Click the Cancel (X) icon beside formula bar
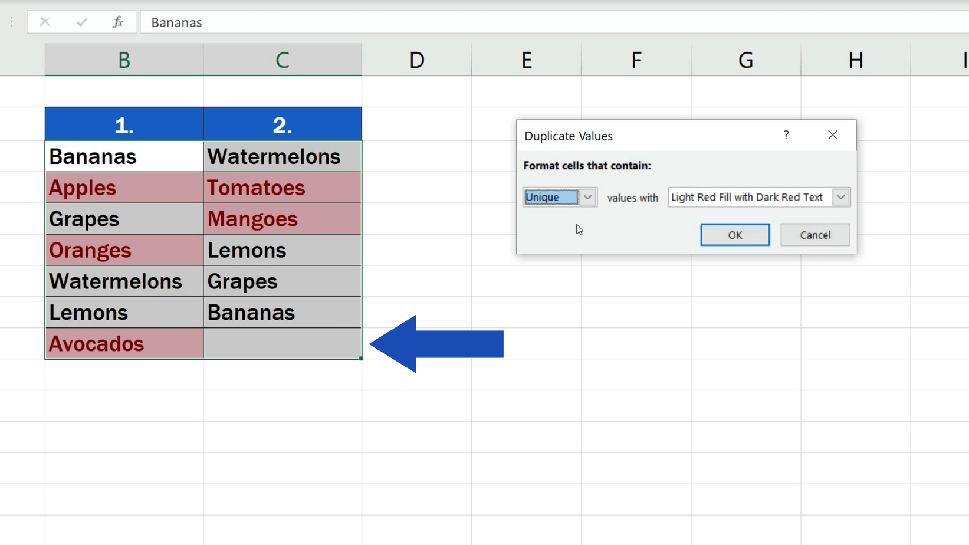The image size is (969, 545). 45,22
